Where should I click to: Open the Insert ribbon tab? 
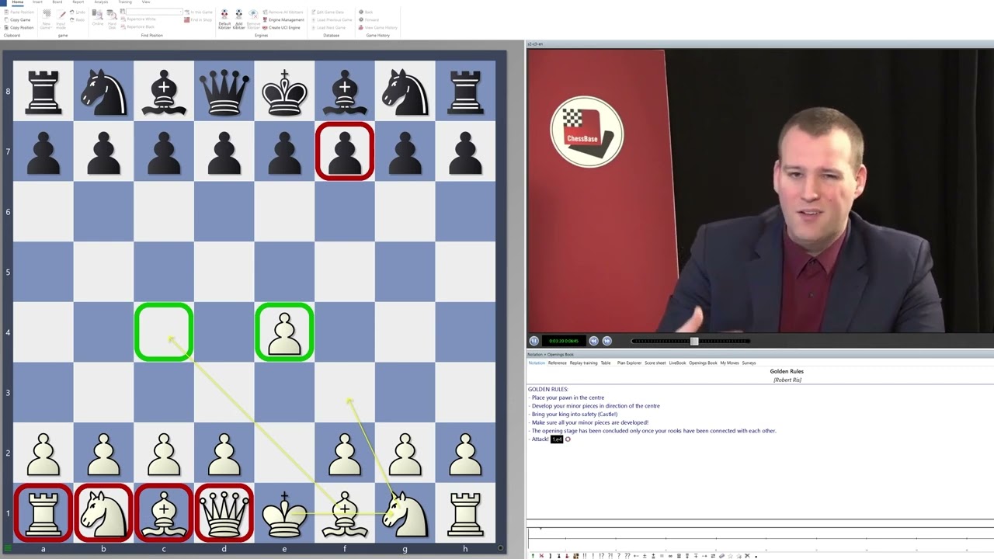pos(37,2)
